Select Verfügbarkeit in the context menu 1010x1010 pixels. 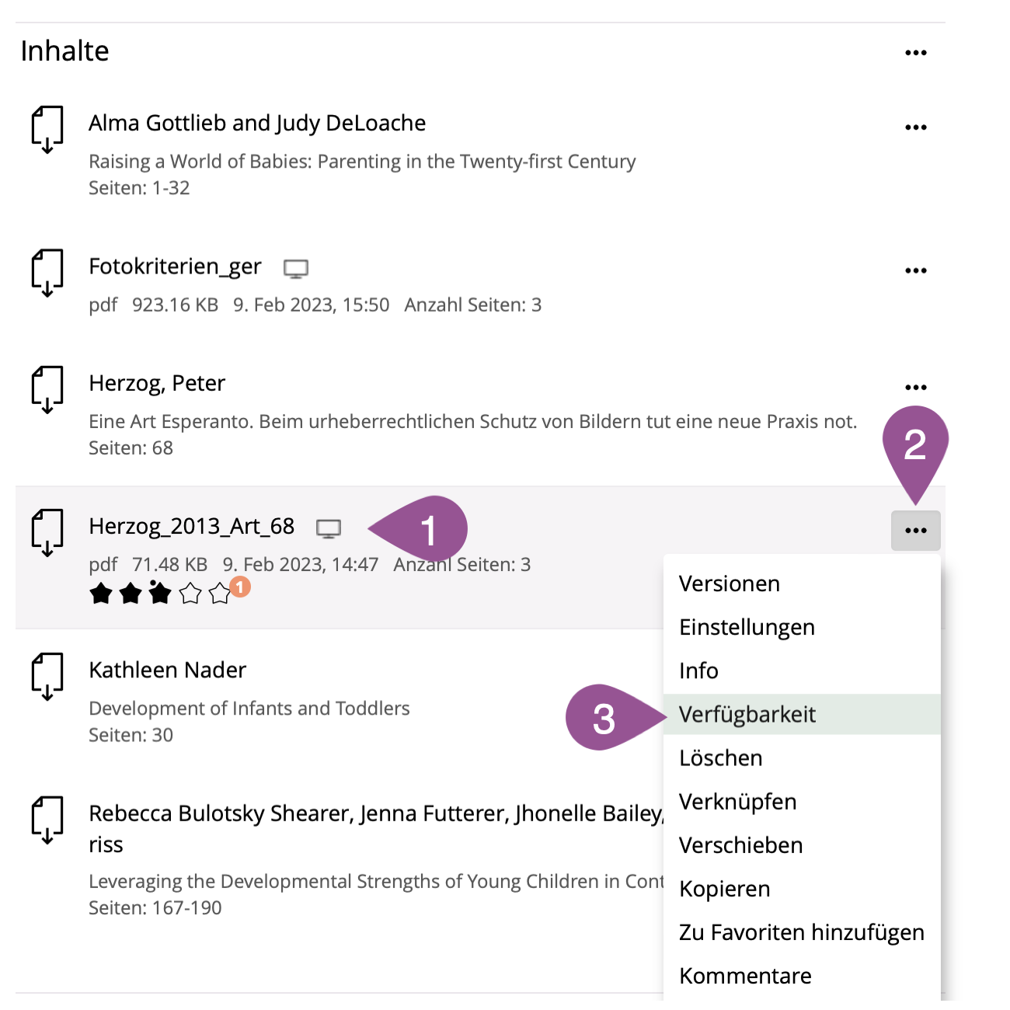click(747, 715)
